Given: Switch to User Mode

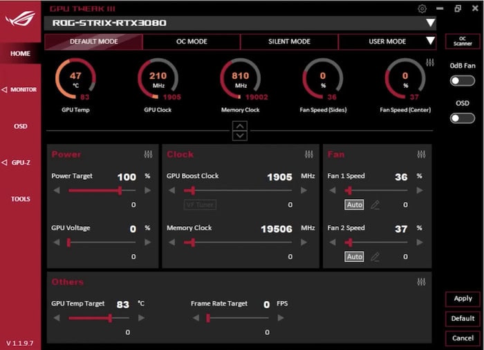Looking at the screenshot, I should click(387, 42).
